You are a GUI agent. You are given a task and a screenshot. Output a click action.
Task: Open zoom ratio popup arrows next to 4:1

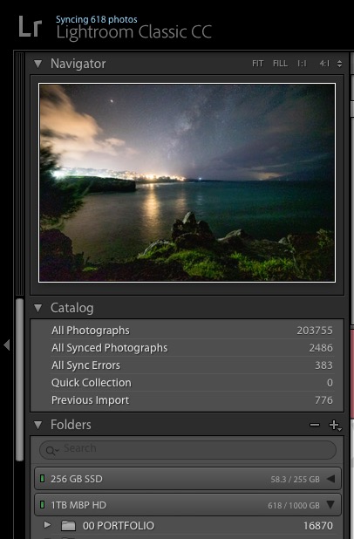pyautogui.click(x=339, y=64)
